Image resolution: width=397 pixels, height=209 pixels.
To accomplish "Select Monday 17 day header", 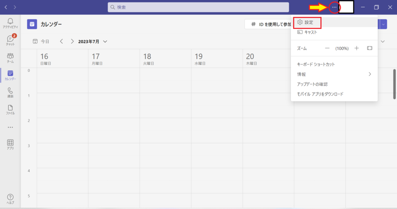I will 114,59.
